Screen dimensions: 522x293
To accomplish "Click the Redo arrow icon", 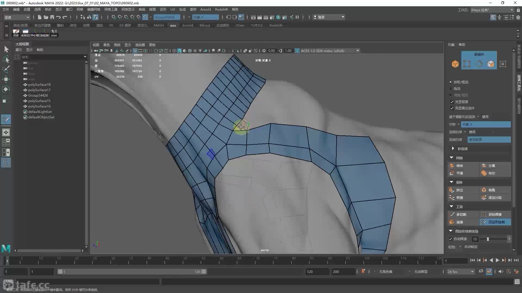I will (x=65, y=17).
